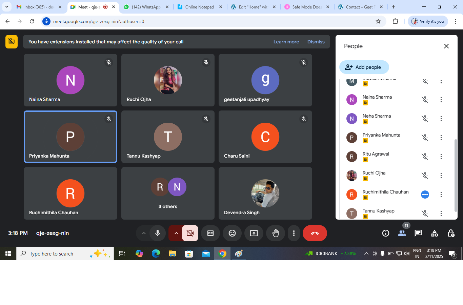Open File Explorer from the taskbar
The image size is (463, 305).
coord(173,253)
